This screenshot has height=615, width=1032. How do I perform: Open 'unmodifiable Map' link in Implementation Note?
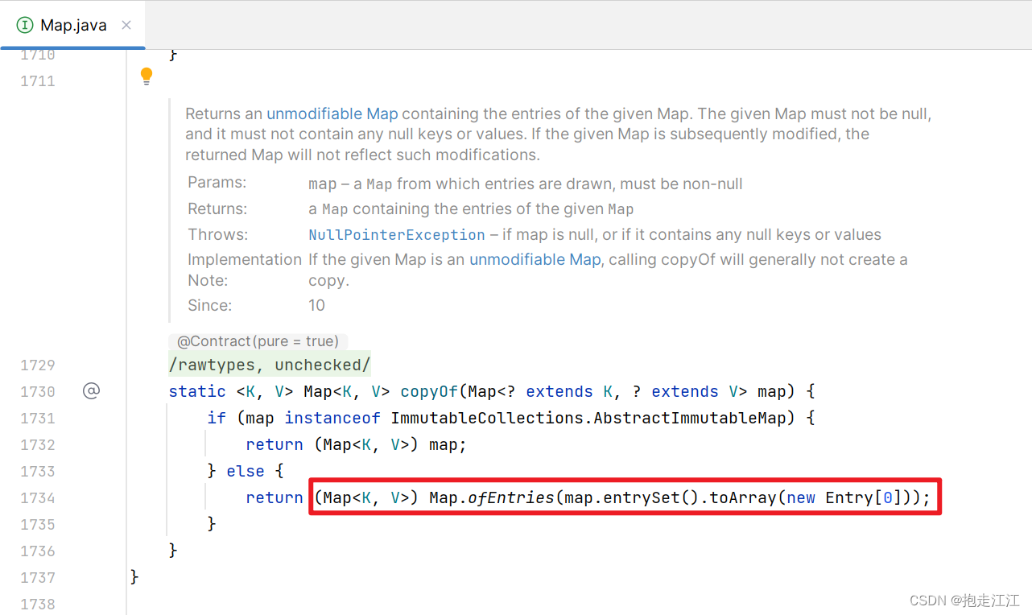click(535, 259)
